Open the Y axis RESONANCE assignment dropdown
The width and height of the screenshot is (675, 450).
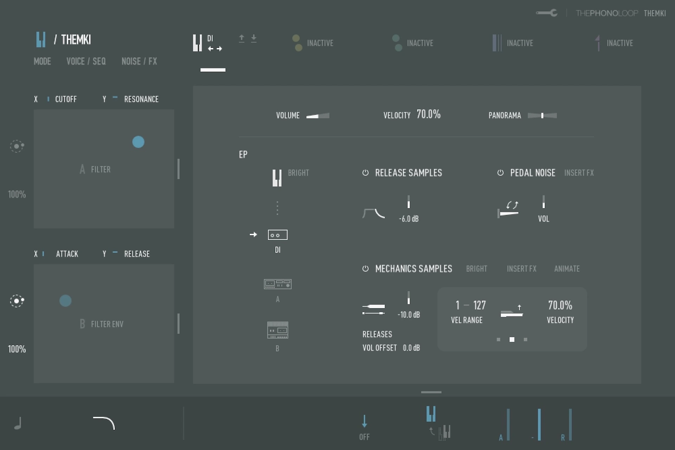click(141, 99)
